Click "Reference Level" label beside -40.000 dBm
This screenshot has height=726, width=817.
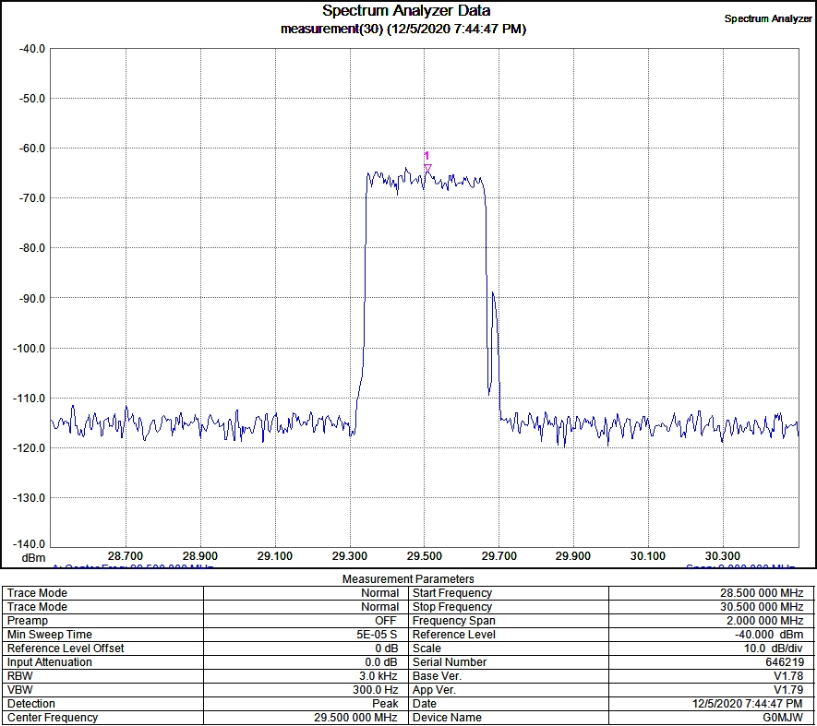click(454, 635)
